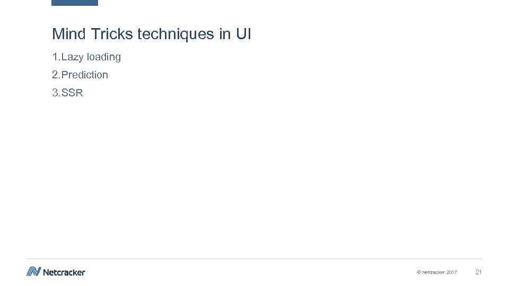
Task: Click the word loading in first bullet
Action: (104, 57)
